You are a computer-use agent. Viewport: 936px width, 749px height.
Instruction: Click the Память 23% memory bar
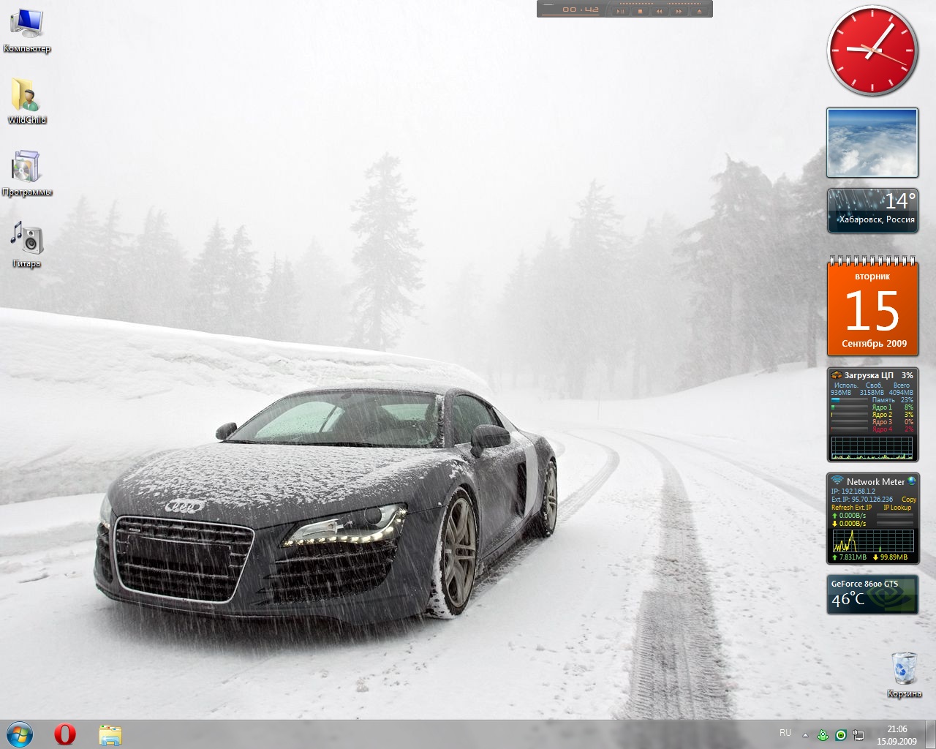(849, 400)
